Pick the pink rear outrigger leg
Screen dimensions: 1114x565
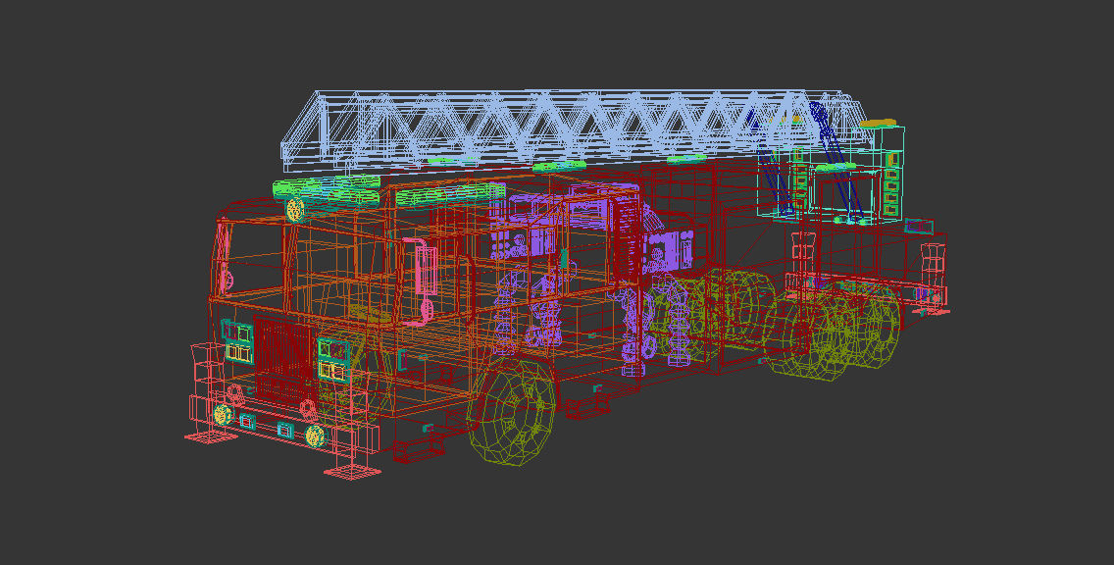[933, 278]
